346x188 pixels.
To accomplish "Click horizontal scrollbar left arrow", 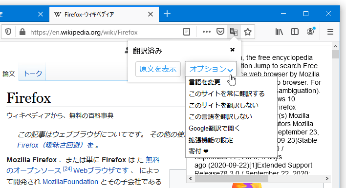I will [191, 179].
